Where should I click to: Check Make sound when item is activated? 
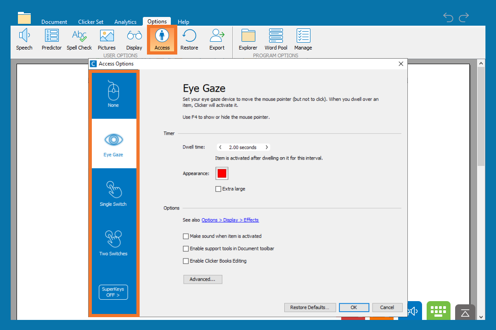pos(186,236)
